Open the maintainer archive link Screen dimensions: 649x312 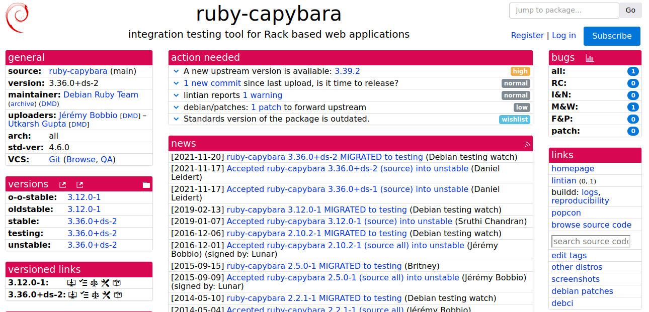22,104
